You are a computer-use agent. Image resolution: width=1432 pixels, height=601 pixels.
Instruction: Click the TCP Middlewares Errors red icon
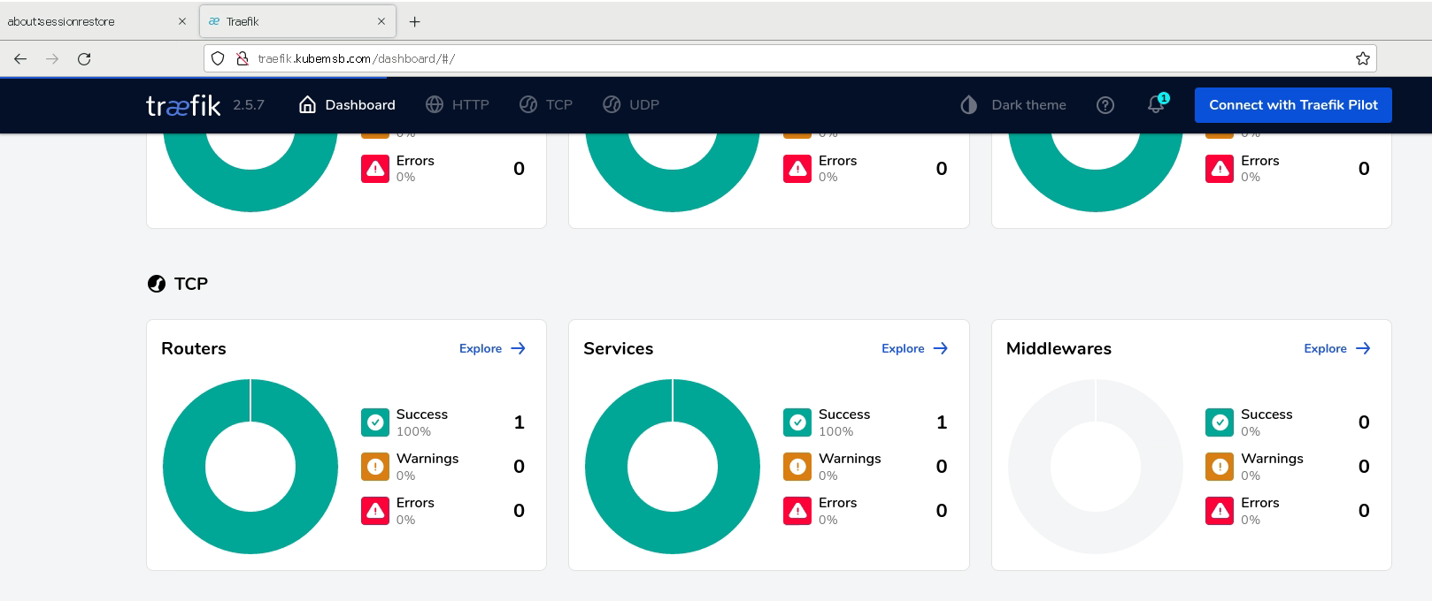coord(1220,511)
